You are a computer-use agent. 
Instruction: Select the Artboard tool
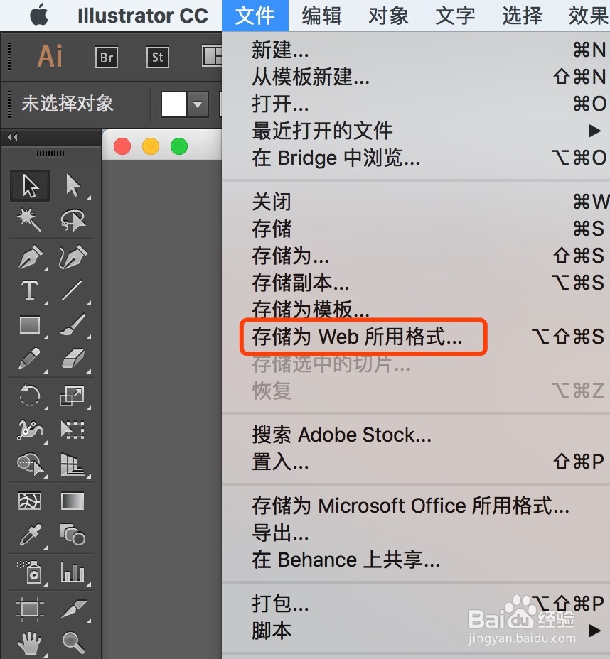click(30, 609)
